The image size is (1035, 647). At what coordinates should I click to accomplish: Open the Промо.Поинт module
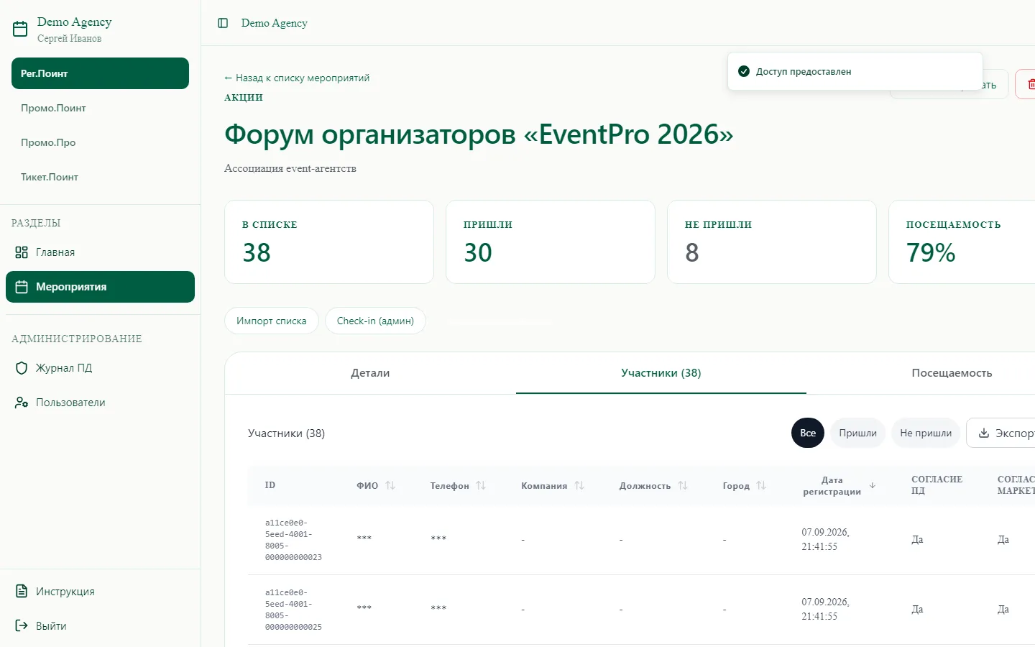[x=100, y=108]
